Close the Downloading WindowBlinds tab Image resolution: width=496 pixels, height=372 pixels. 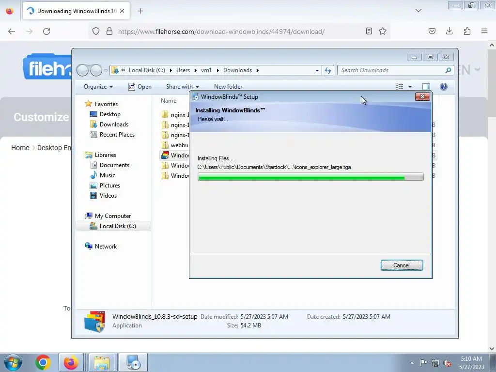click(122, 11)
